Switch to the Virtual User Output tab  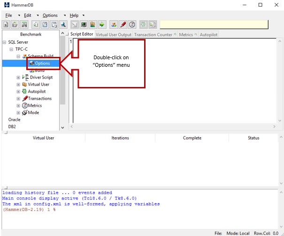pos(114,35)
